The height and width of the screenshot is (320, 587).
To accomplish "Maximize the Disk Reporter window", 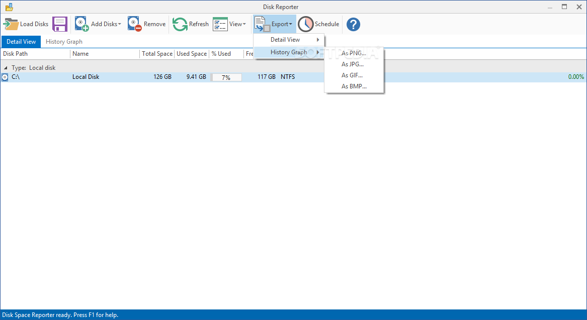I will (x=564, y=7).
